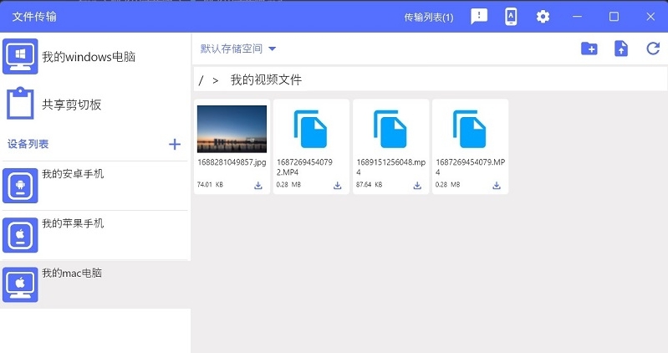Download the 1688281049857.jpg file

(x=258, y=185)
